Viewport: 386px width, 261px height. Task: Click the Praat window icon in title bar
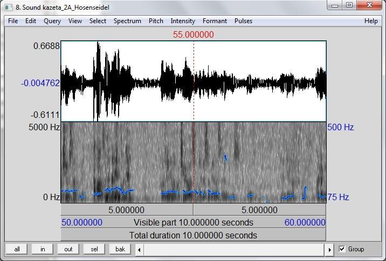(x=9, y=8)
